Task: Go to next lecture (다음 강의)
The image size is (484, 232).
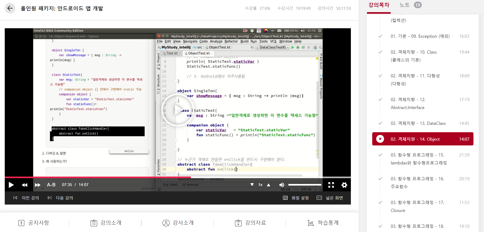Action: tap(60, 198)
